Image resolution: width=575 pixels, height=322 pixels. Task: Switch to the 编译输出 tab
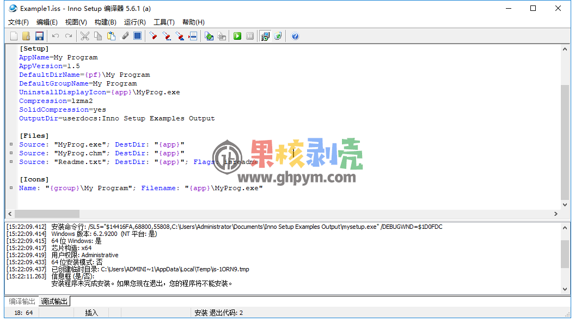[x=22, y=301]
